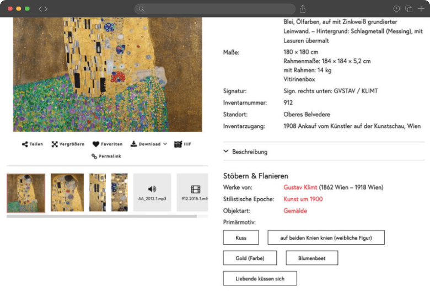Click the '180 × 180 cm' dimension text
This screenshot has height=292, width=430.
tap(301, 52)
